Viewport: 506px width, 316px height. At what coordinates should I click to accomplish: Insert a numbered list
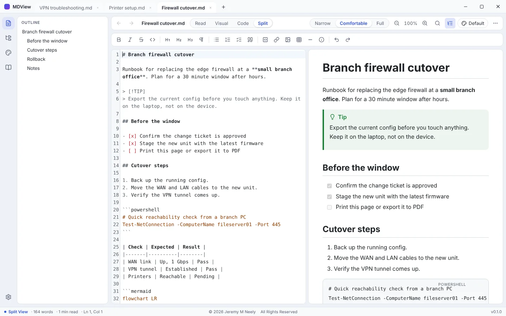tap(228, 40)
